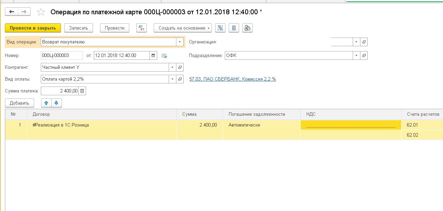Click the Добавить button above the table
Image resolution: width=443 pixels, height=211 pixels.
(20, 103)
